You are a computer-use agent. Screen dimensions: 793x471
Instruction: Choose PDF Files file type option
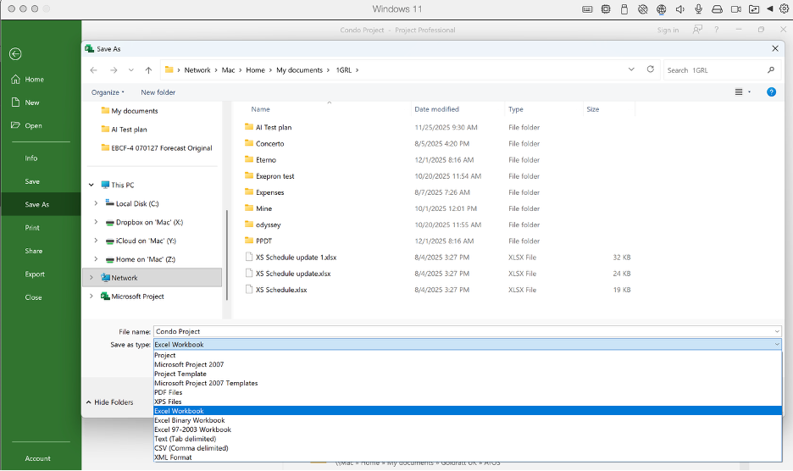468,392
